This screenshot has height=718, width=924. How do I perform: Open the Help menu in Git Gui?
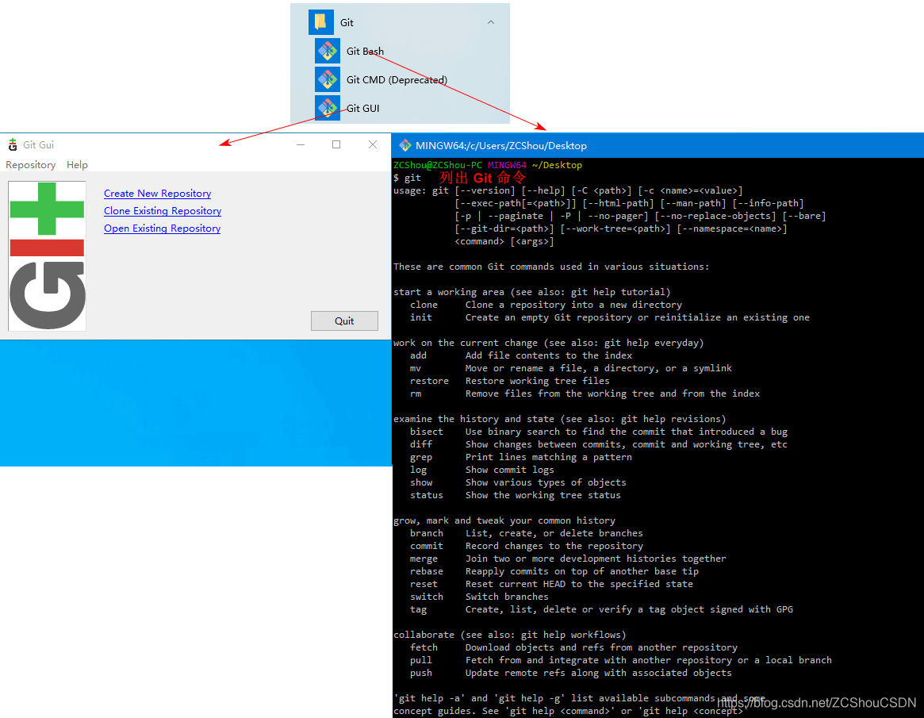pos(77,165)
